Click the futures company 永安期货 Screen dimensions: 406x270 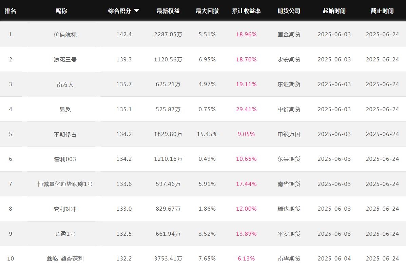pyautogui.click(x=289, y=59)
